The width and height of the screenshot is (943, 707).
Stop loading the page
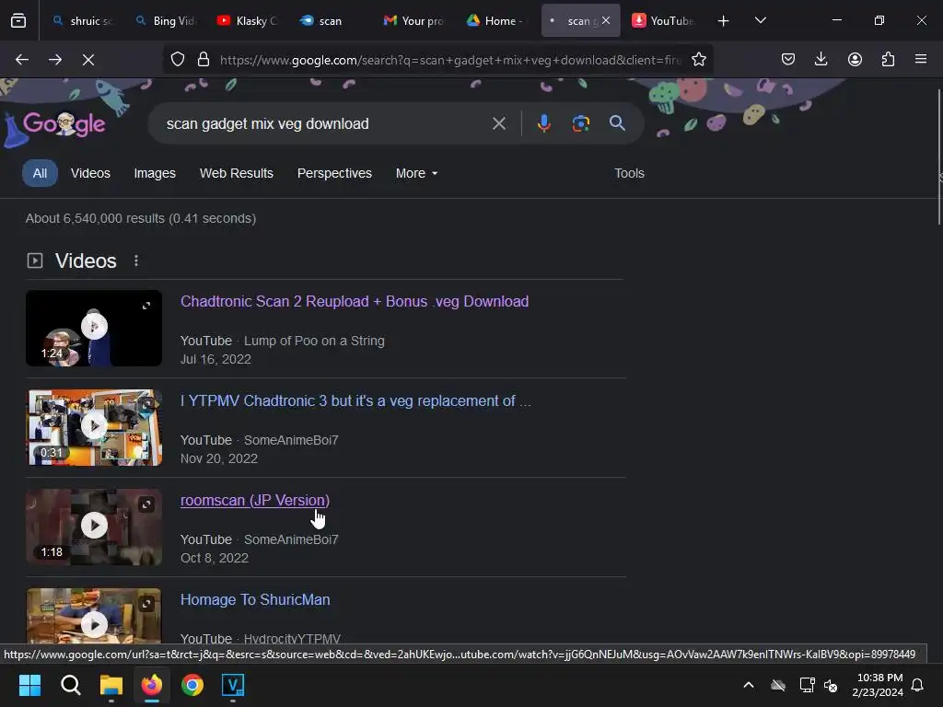click(88, 60)
